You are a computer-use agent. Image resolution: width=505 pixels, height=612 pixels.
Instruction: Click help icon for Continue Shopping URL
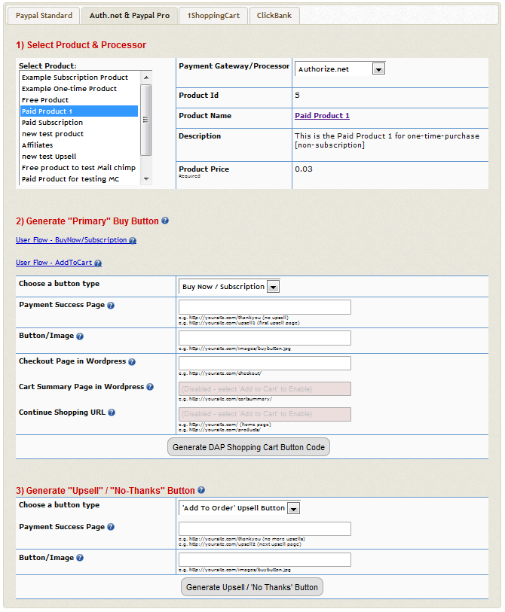coord(112,413)
